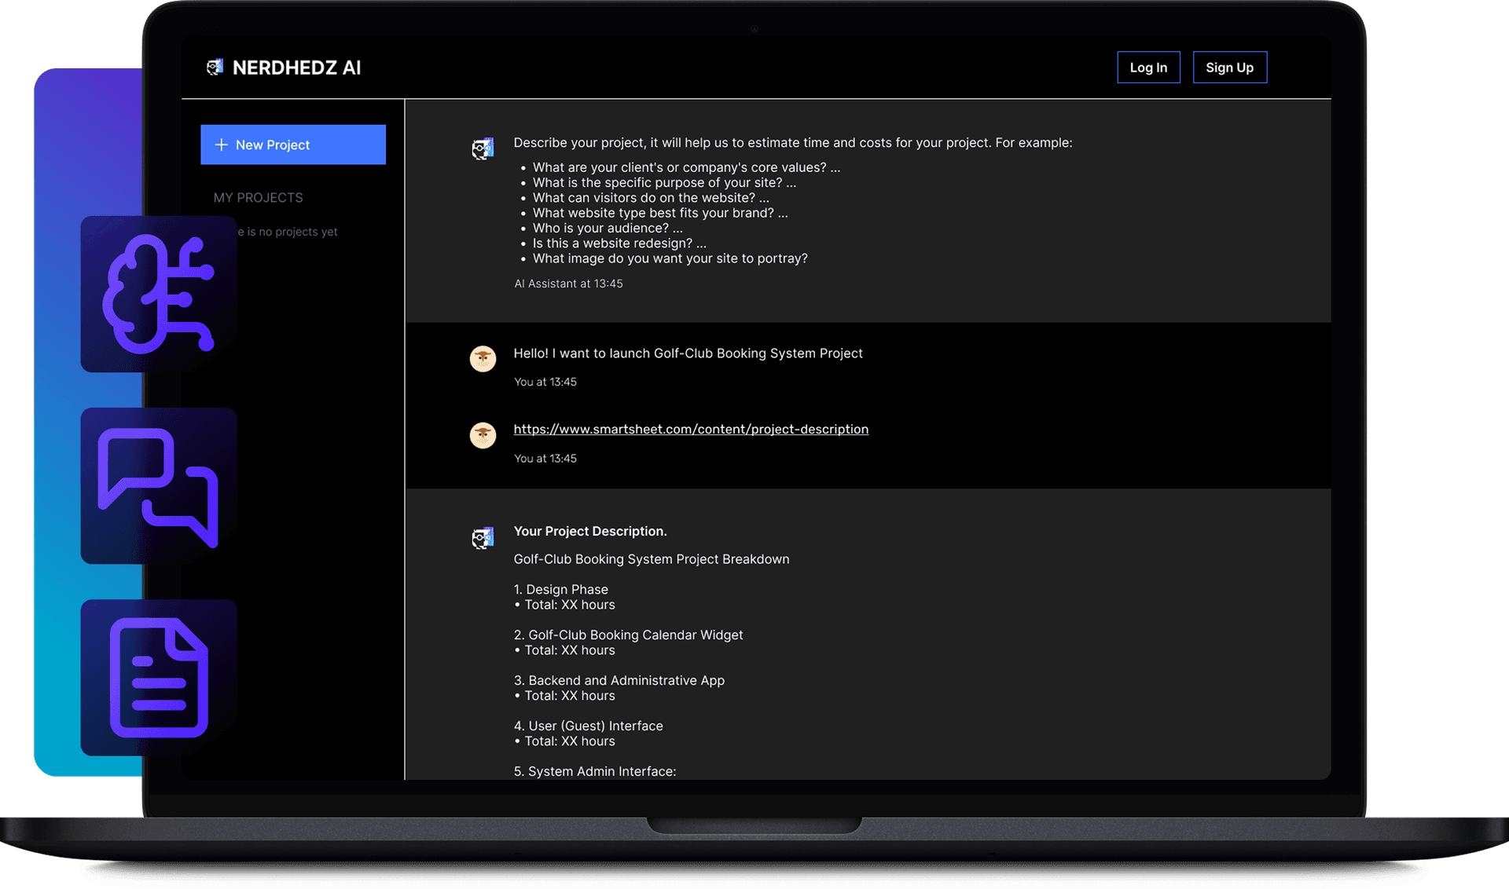Click the chat bubbles icon tile

click(x=159, y=485)
